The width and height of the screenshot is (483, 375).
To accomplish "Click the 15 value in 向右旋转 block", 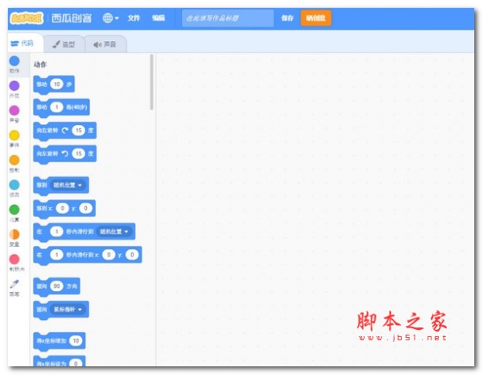I will pos(79,131).
